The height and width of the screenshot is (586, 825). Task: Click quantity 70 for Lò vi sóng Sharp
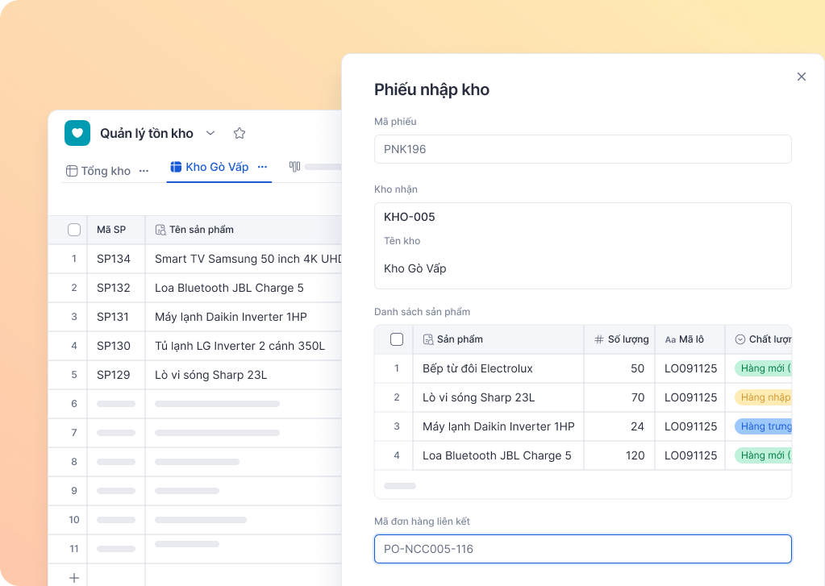coord(619,397)
